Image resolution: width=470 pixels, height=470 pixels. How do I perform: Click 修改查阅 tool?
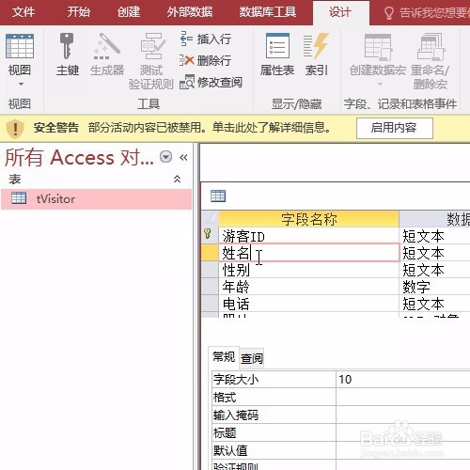[211, 82]
